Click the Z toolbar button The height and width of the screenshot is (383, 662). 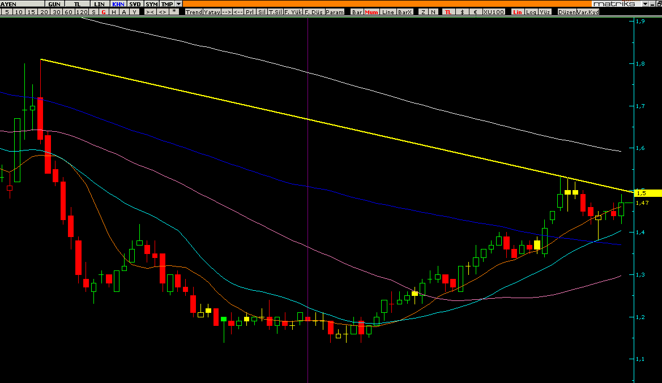424,12
